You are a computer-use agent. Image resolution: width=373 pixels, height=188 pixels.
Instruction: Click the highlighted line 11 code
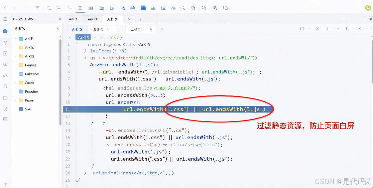point(194,109)
